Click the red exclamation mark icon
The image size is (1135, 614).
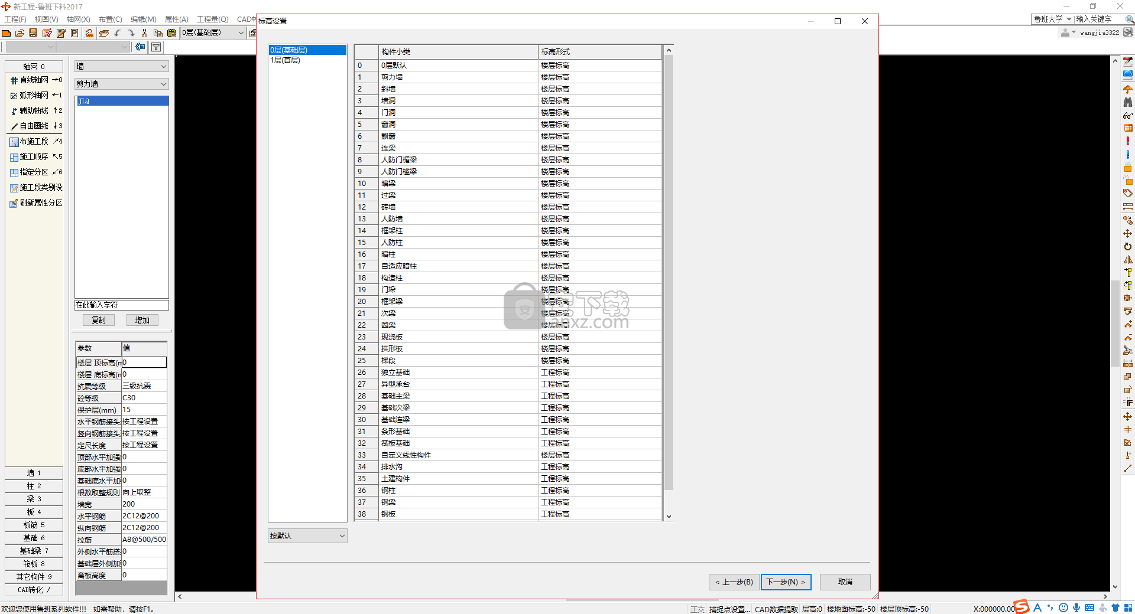[x=1128, y=141]
